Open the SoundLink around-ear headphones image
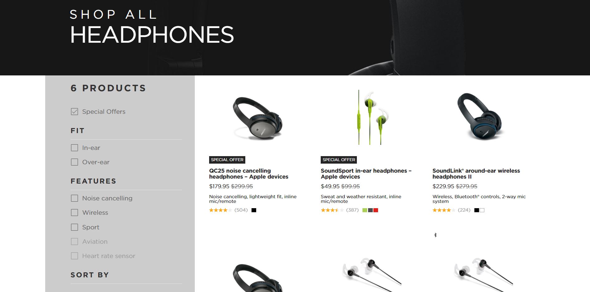This screenshot has height=292, width=590. (x=481, y=116)
